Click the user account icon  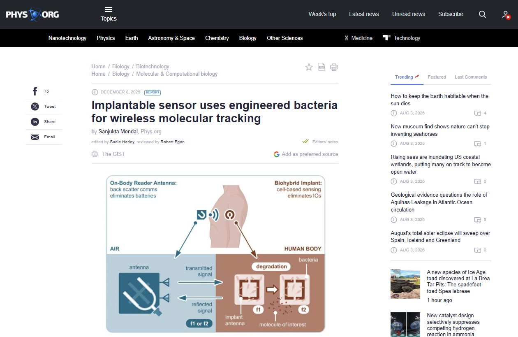[506, 15]
